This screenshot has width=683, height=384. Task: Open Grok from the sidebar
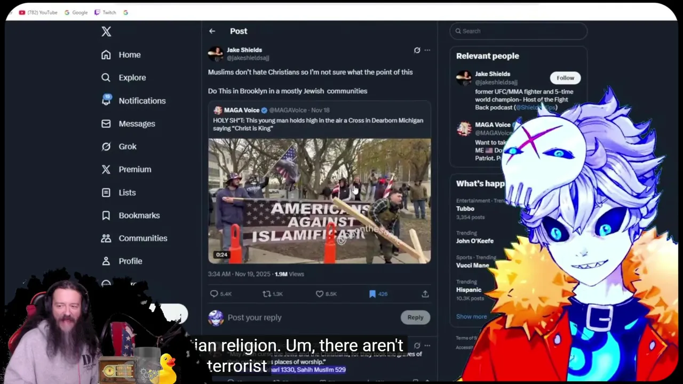[119, 146]
